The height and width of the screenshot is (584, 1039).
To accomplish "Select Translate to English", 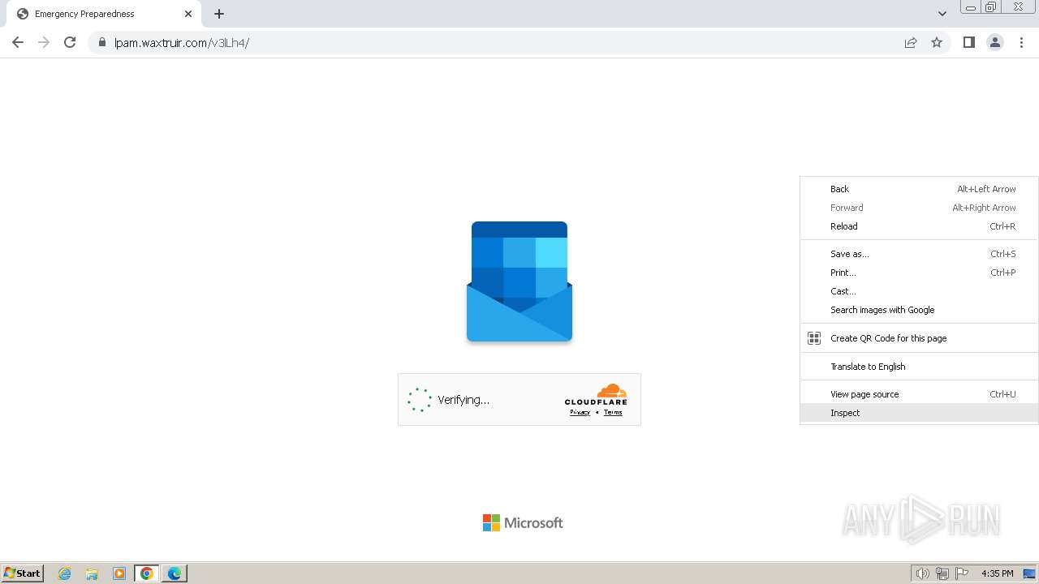I will point(919,367).
